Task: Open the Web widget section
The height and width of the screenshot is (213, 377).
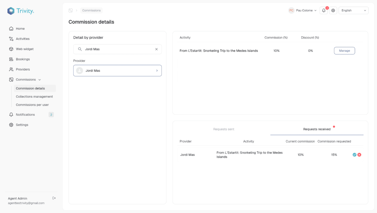Action: click(25, 49)
